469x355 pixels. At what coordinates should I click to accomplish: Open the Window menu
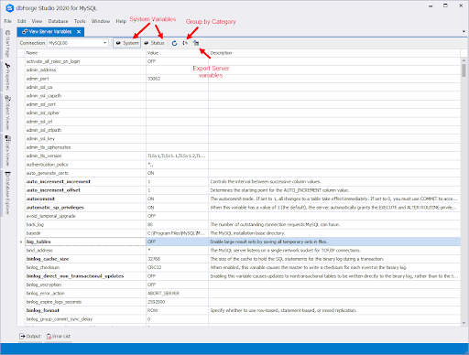(101, 21)
